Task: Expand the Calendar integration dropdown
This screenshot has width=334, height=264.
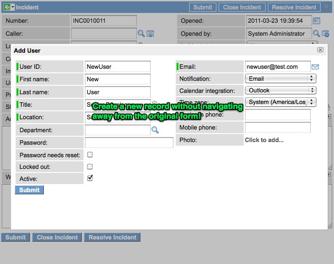Action: point(280,90)
